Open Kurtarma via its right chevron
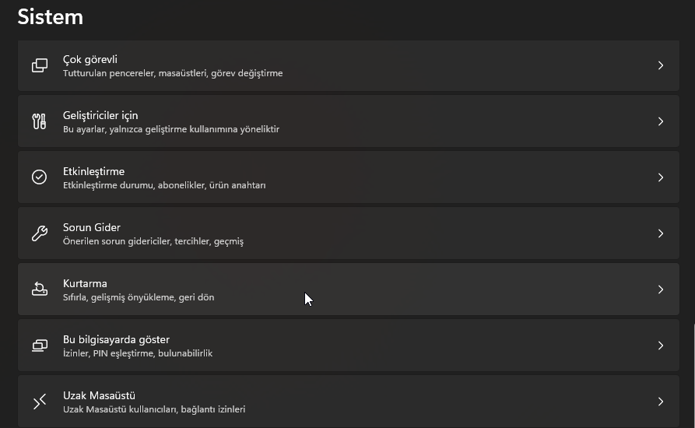Image resolution: width=695 pixels, height=428 pixels. (x=661, y=289)
